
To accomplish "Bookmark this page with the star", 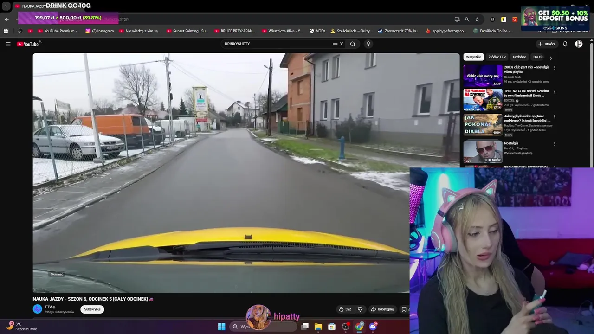I will [477, 19].
